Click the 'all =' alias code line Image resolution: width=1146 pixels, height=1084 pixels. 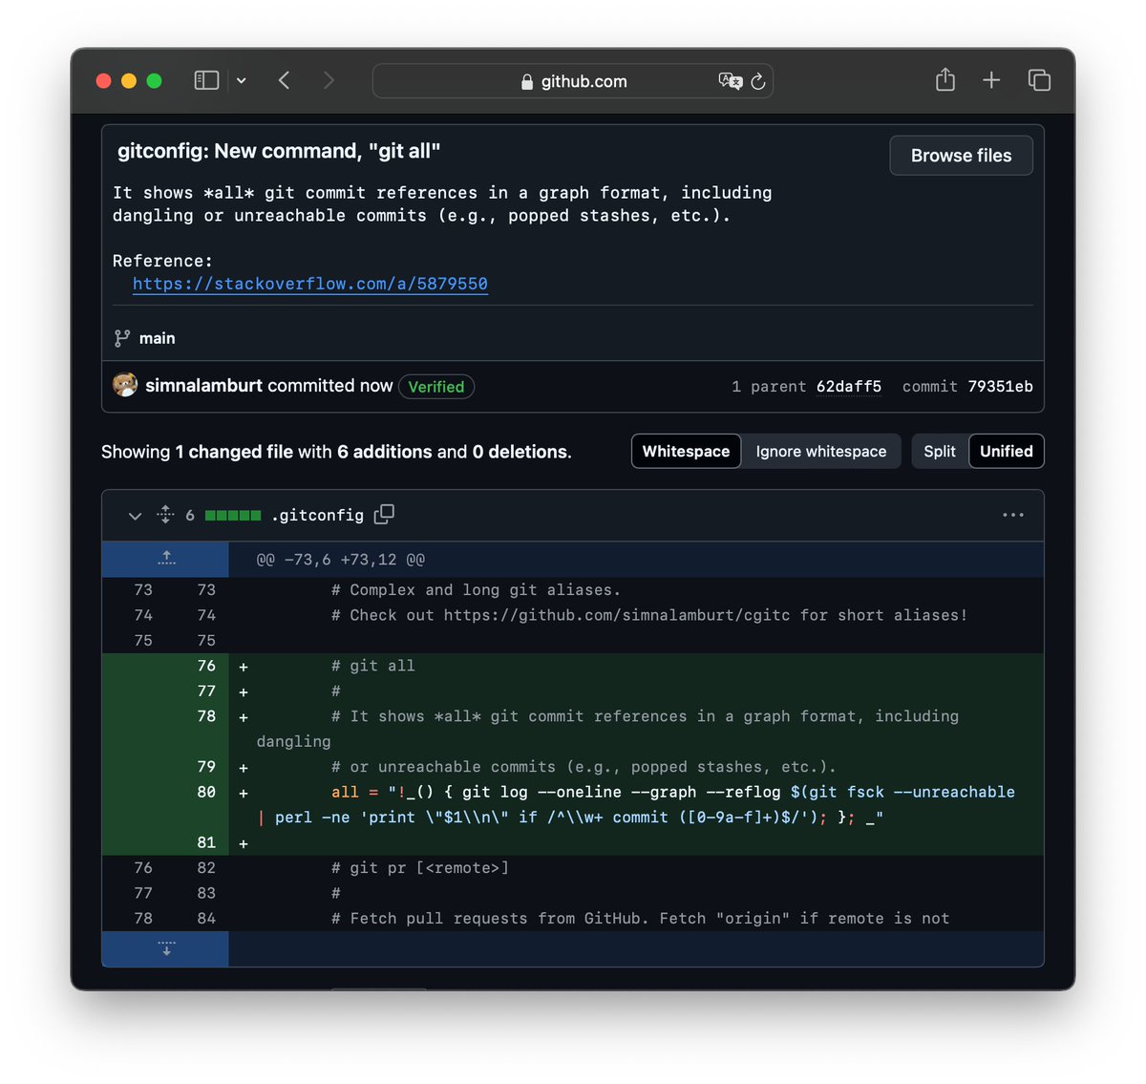click(636, 805)
